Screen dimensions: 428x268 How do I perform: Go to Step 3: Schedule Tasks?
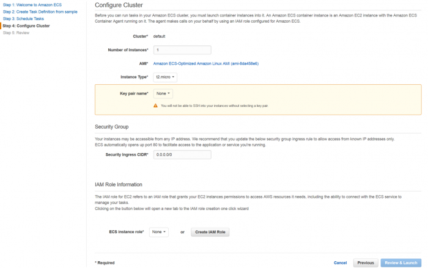coord(23,19)
